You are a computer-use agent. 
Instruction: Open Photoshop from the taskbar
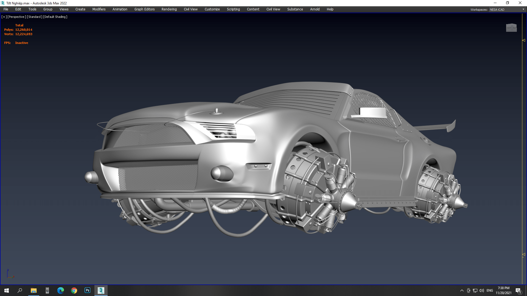pyautogui.click(x=87, y=290)
